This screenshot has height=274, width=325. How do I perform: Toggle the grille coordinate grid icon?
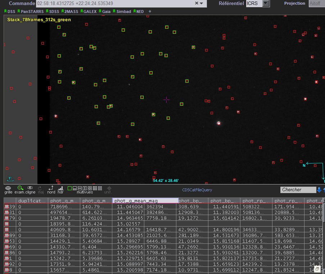click(8, 188)
